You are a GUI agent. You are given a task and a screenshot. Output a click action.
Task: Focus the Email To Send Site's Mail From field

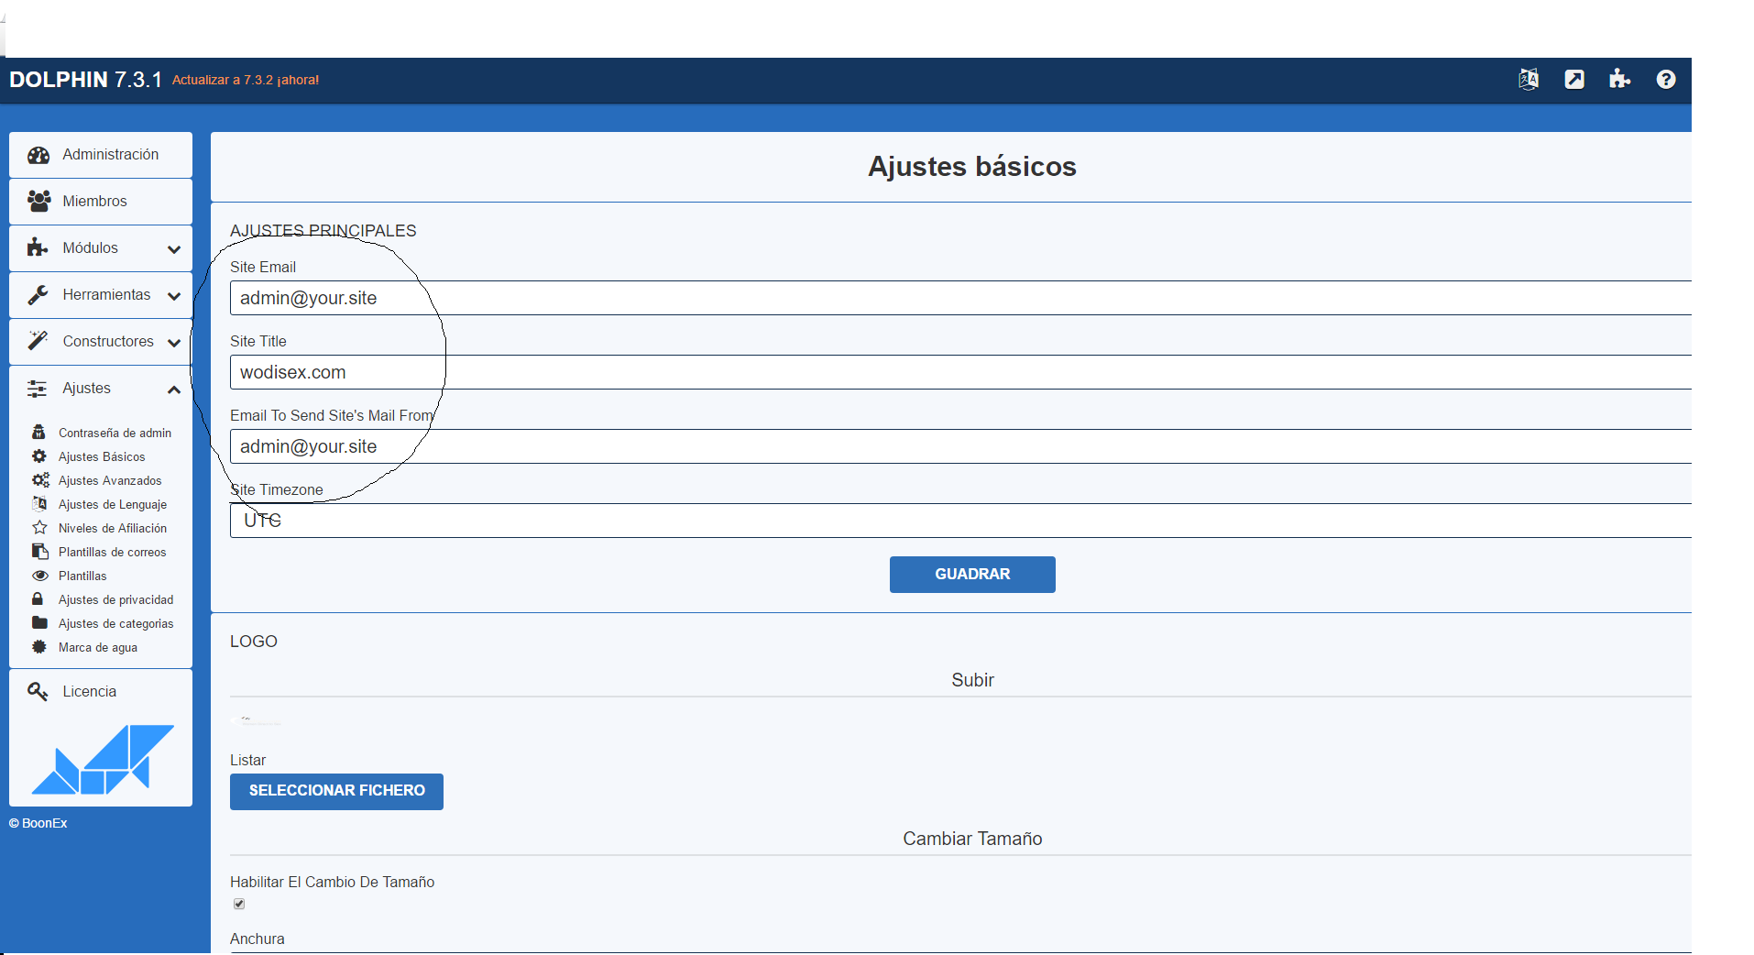(960, 446)
